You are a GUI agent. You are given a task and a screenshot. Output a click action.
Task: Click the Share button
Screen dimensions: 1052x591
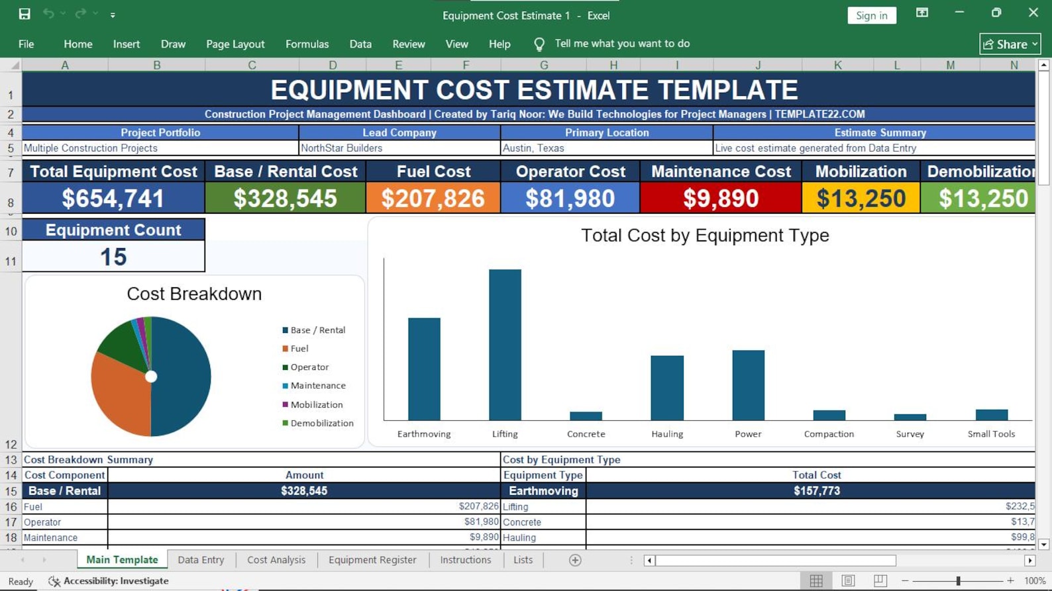(1010, 44)
